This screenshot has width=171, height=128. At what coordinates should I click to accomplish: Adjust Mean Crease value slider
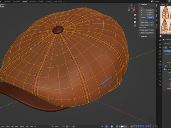click(147, 33)
